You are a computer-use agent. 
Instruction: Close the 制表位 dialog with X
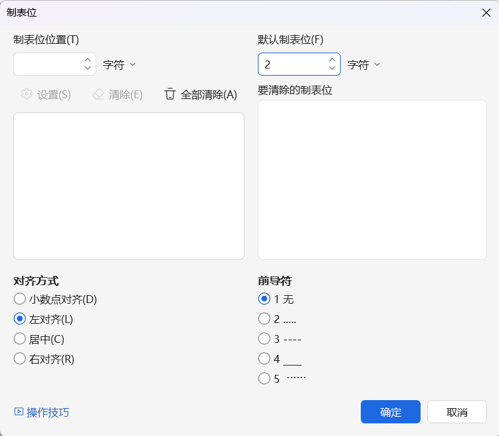tap(486, 11)
